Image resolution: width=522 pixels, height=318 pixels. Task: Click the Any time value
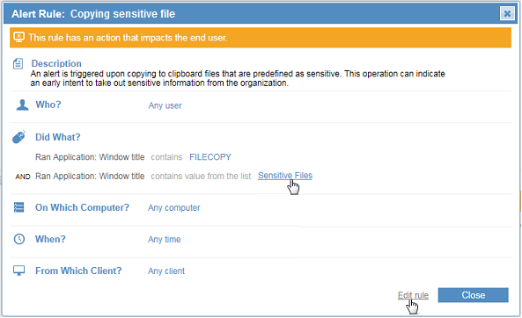[164, 239]
